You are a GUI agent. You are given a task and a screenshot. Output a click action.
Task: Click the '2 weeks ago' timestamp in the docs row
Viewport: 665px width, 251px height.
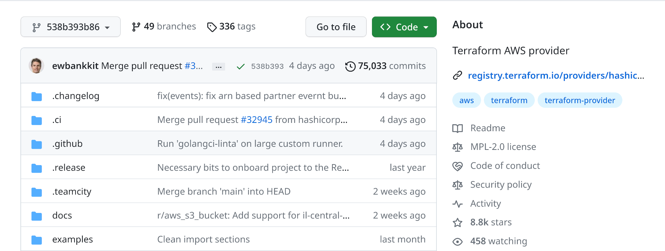399,215
